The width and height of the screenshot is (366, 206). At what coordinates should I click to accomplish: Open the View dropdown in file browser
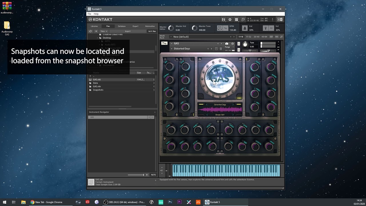coord(104,31)
